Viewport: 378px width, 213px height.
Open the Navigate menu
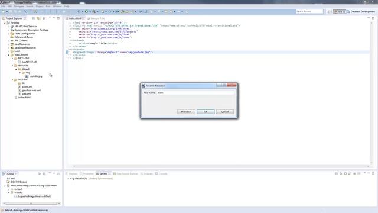click(19, 7)
